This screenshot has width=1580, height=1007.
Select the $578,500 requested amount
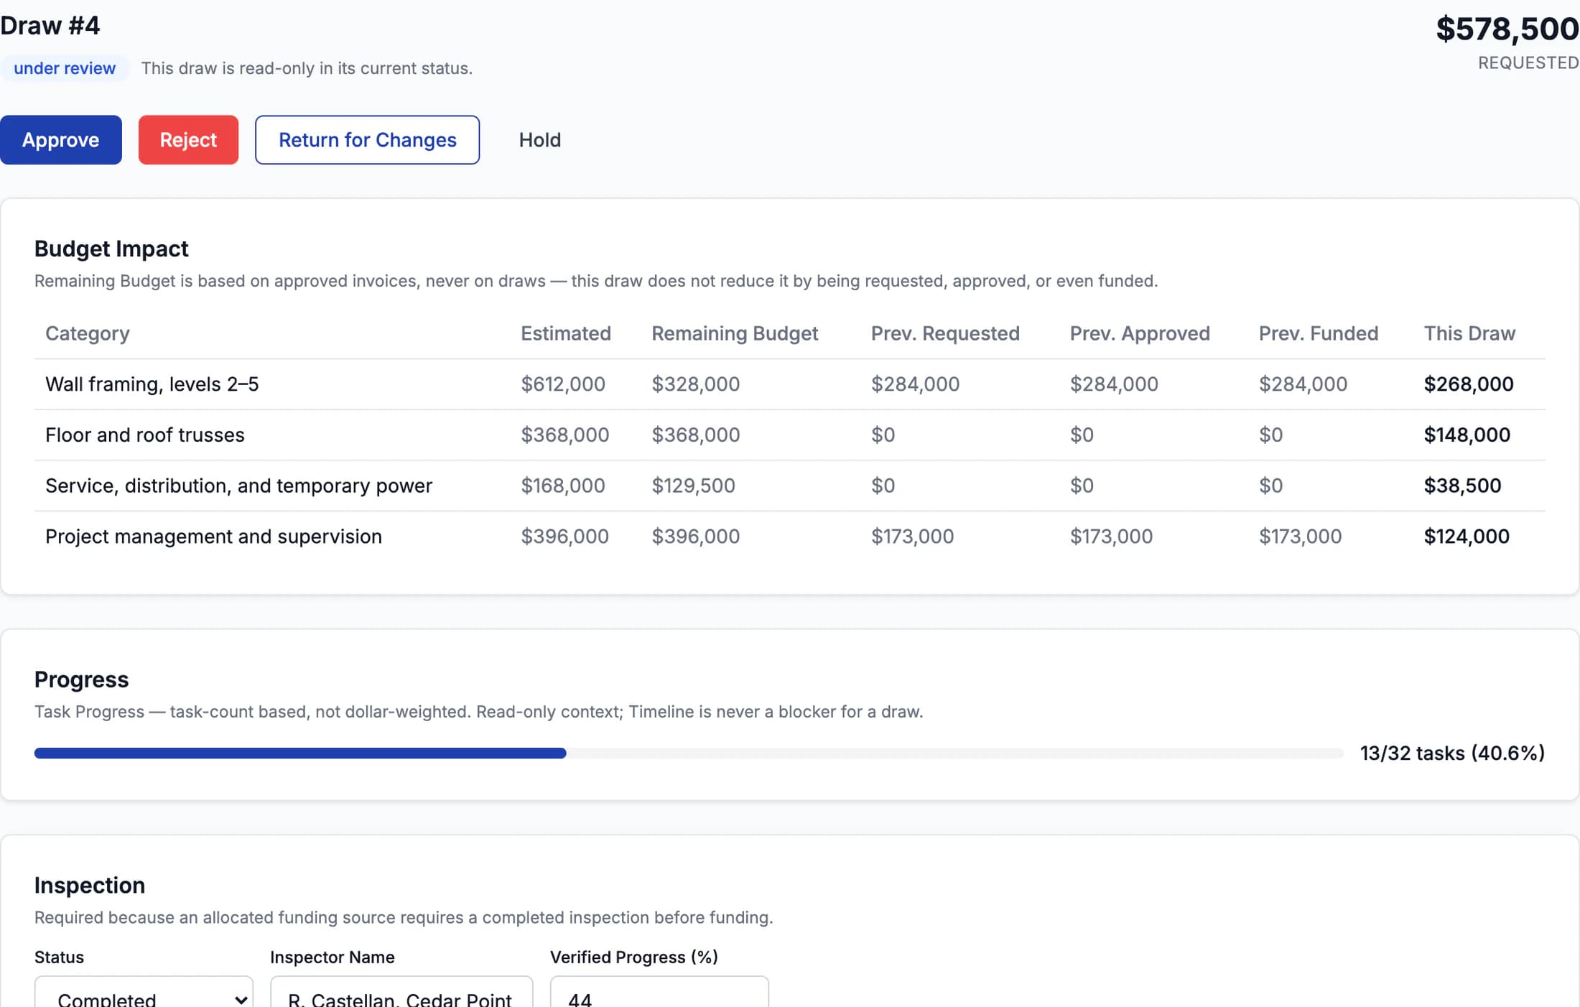click(x=1507, y=29)
